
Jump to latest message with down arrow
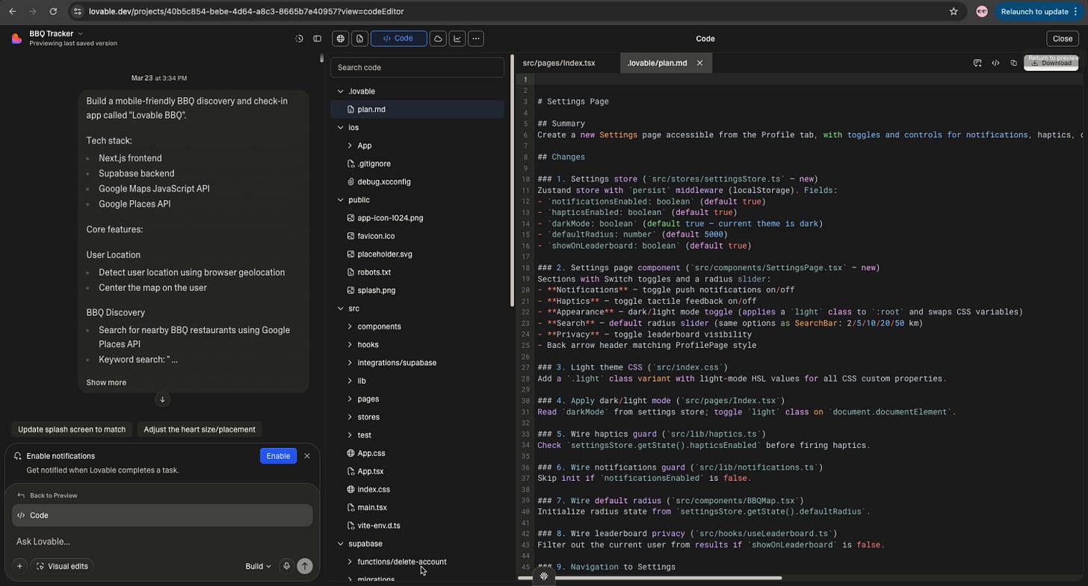pyautogui.click(x=162, y=399)
